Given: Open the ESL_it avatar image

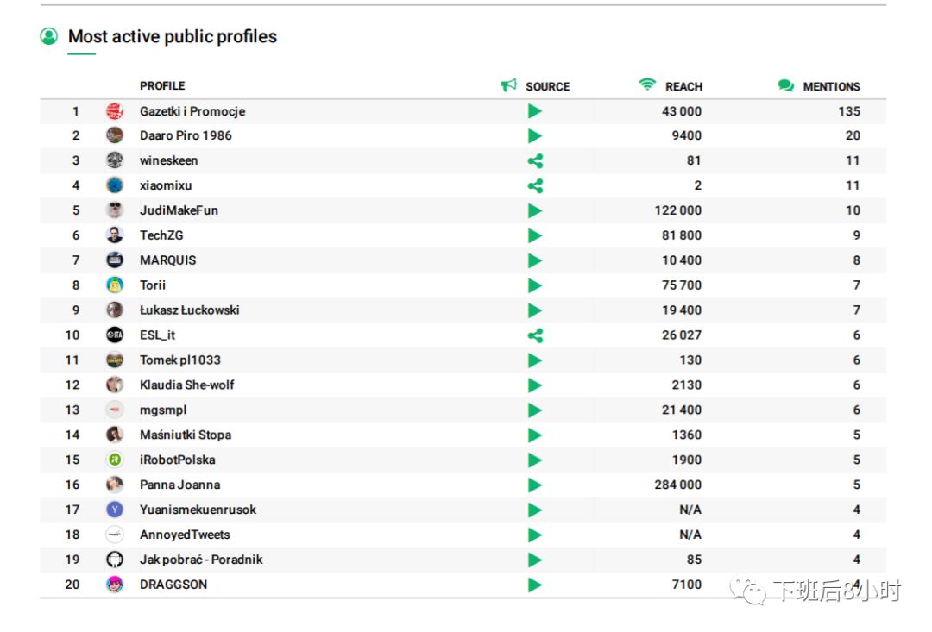Looking at the screenshot, I should click(x=115, y=335).
